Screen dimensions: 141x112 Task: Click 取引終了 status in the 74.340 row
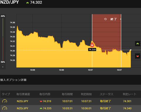coord(105,108)
